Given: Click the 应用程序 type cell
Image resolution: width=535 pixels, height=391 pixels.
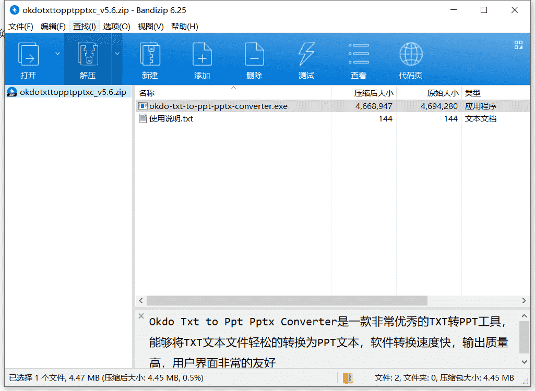Looking at the screenshot, I should pyautogui.click(x=480, y=106).
